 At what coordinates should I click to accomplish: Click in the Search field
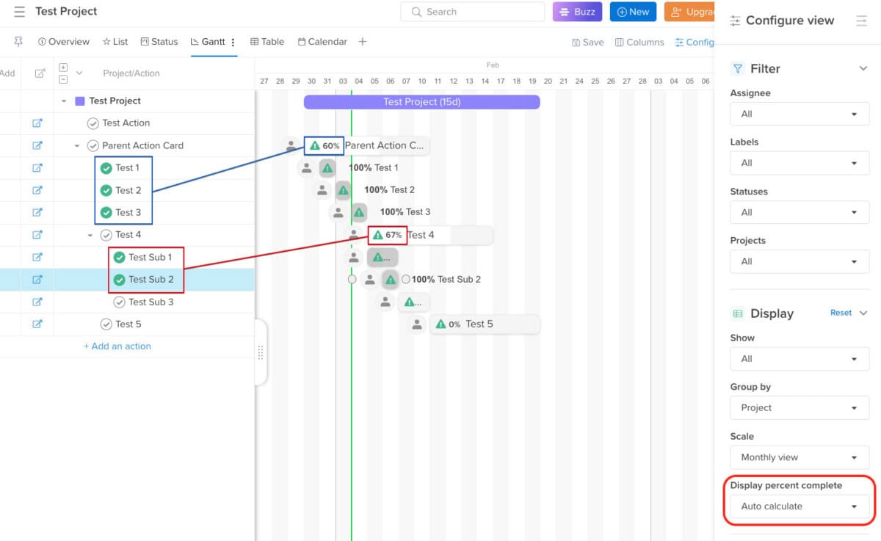(473, 12)
